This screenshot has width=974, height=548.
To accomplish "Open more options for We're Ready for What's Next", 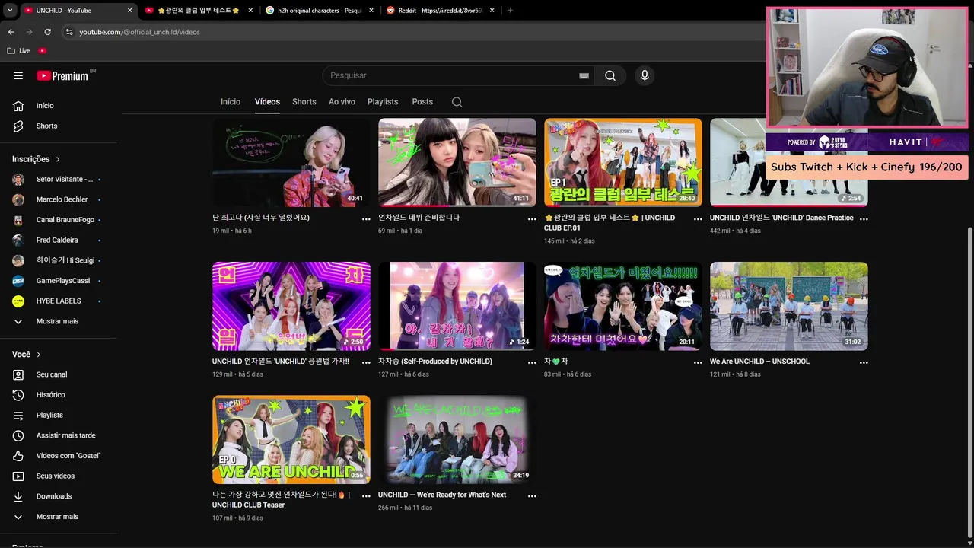I will 532,495.
